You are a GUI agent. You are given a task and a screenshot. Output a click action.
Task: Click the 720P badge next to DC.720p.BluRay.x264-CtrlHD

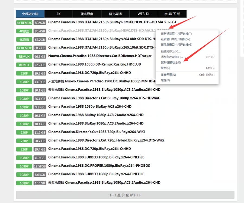(24, 73)
